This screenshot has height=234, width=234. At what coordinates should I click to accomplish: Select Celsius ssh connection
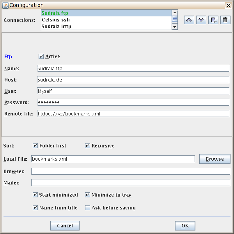(55, 20)
